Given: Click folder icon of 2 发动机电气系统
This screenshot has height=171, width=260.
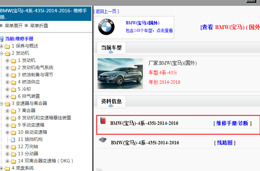Looking at the screenshot, I should coord(13,68).
